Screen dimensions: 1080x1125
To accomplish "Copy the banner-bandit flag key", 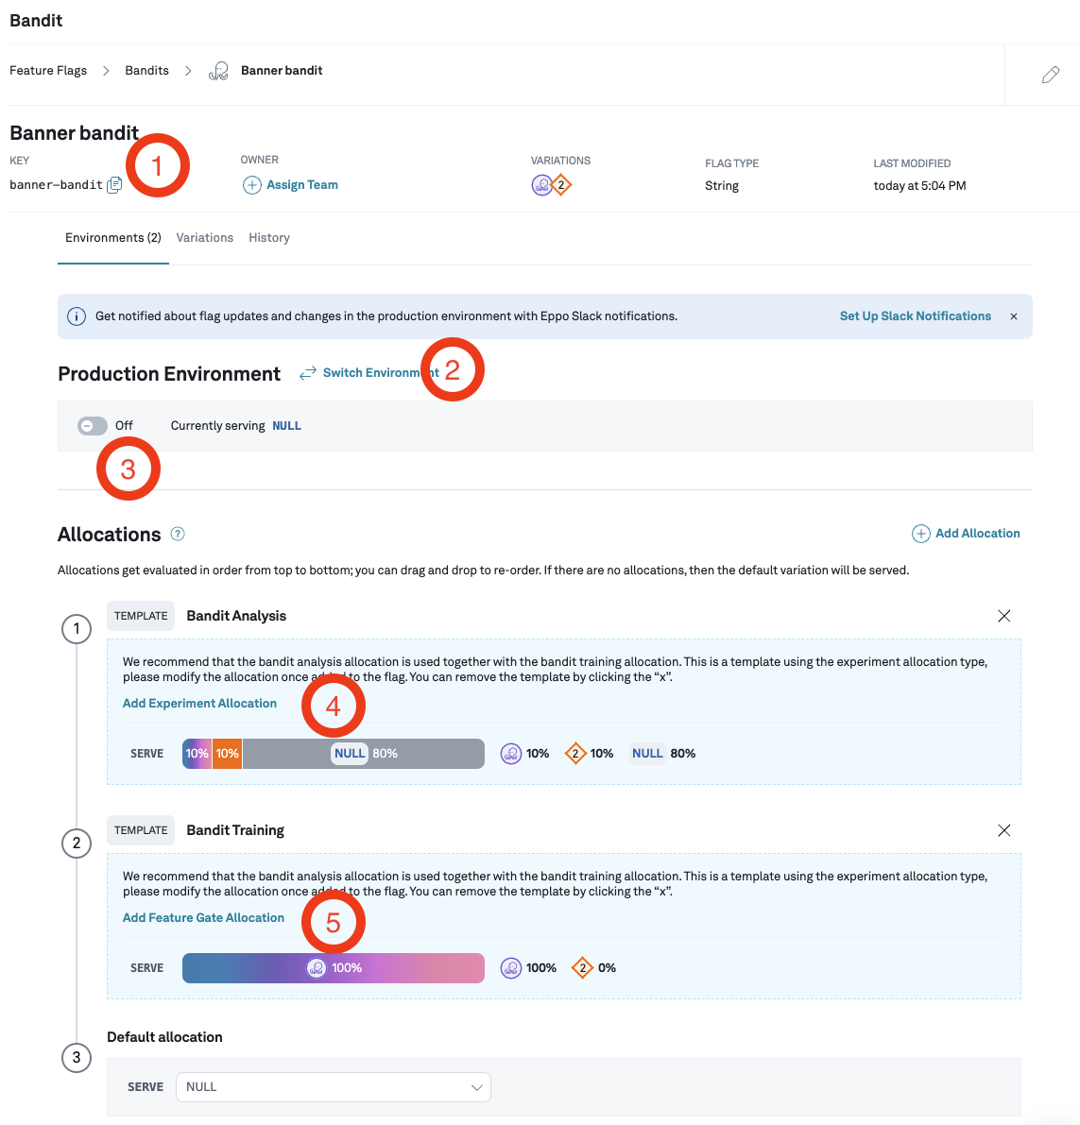I will coord(114,185).
